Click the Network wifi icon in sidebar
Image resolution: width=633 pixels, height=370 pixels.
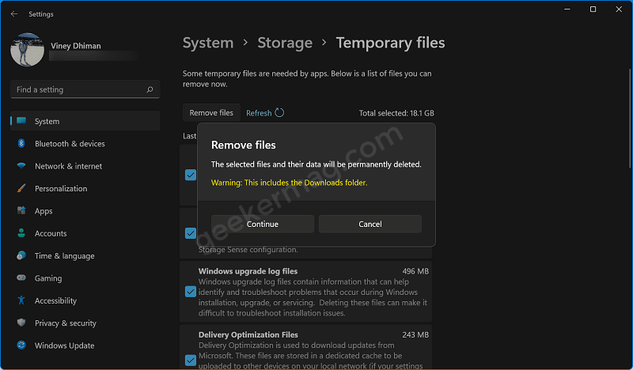pyautogui.click(x=21, y=166)
